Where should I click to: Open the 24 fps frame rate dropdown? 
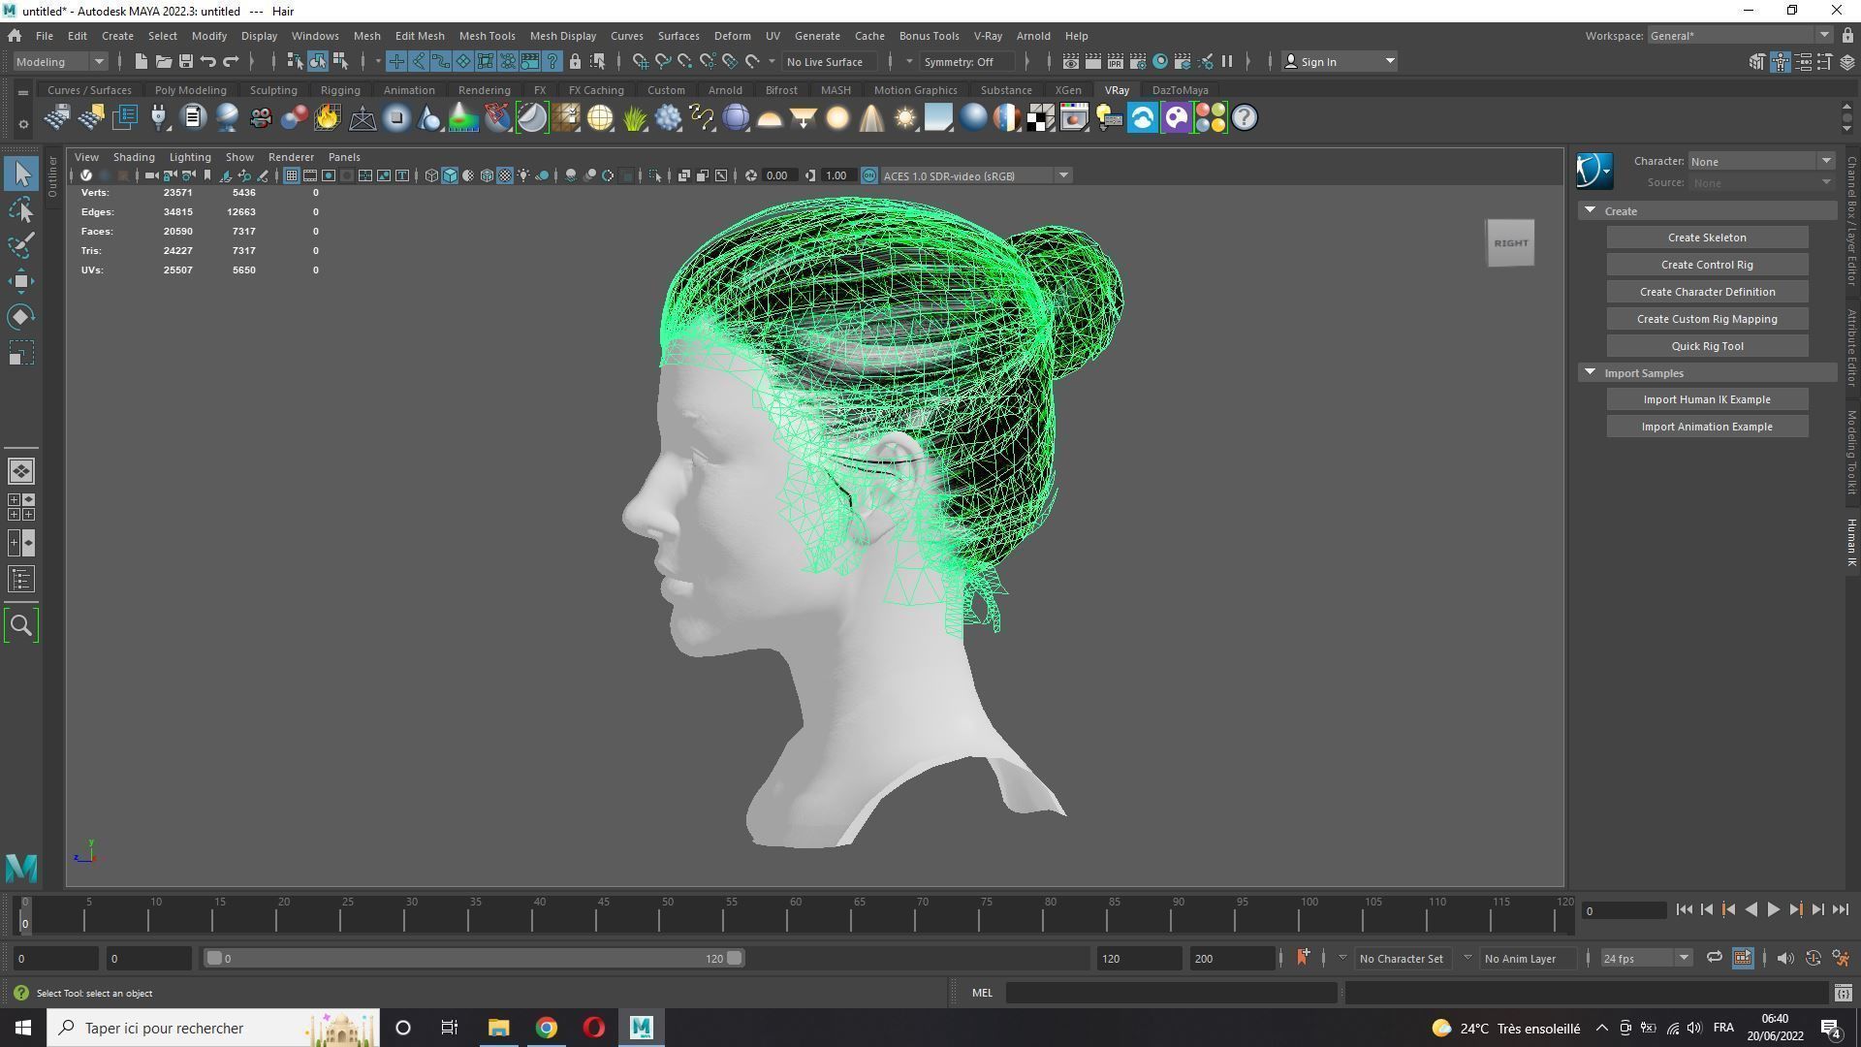(x=1646, y=958)
